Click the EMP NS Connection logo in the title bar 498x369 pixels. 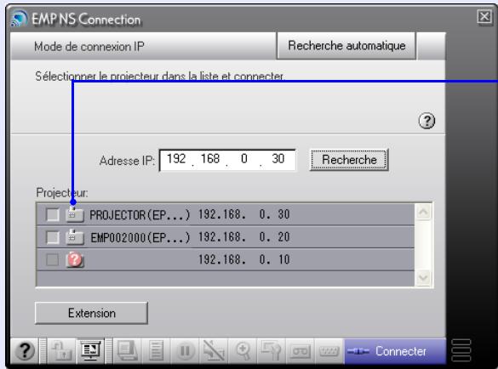pyautogui.click(x=19, y=19)
